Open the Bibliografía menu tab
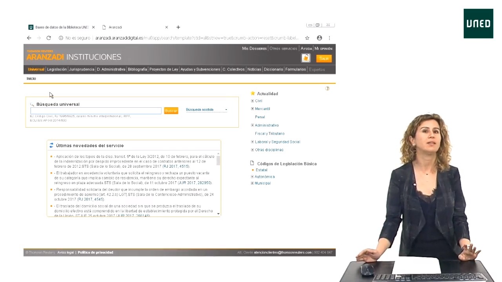The image size is (502, 282). tap(137, 69)
